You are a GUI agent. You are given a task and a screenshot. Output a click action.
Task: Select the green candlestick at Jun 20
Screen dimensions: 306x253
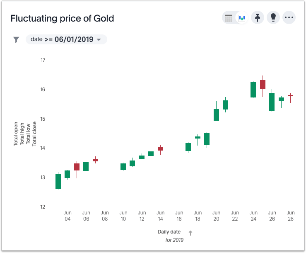pos(216,114)
